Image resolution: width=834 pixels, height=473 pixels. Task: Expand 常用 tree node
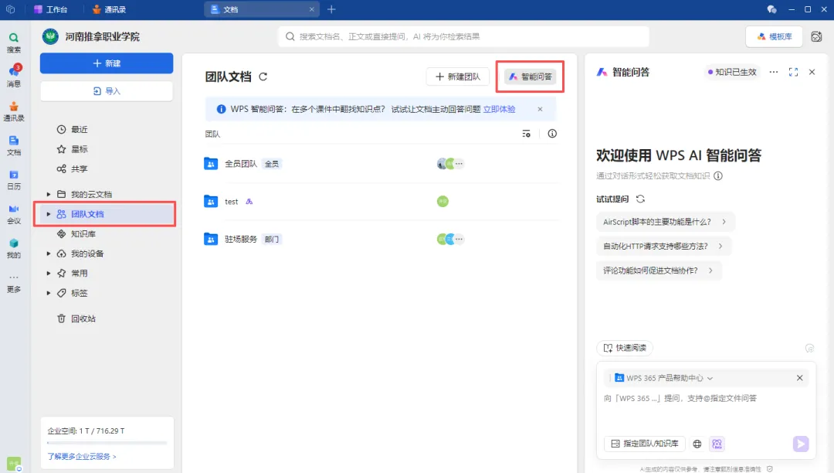pos(49,274)
